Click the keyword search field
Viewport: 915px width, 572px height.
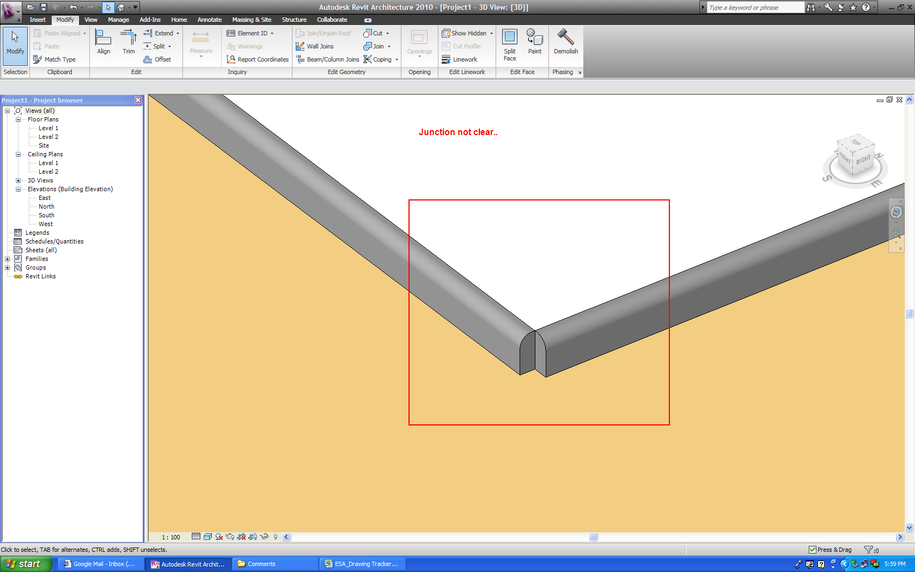(754, 8)
